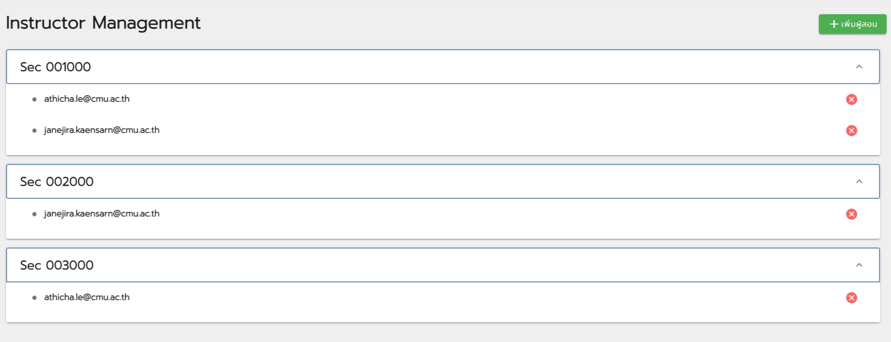Click the plus icon on the green button

click(834, 24)
